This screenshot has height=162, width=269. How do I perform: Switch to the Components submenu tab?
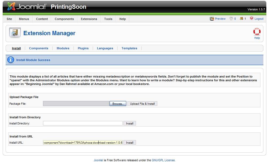(38, 48)
